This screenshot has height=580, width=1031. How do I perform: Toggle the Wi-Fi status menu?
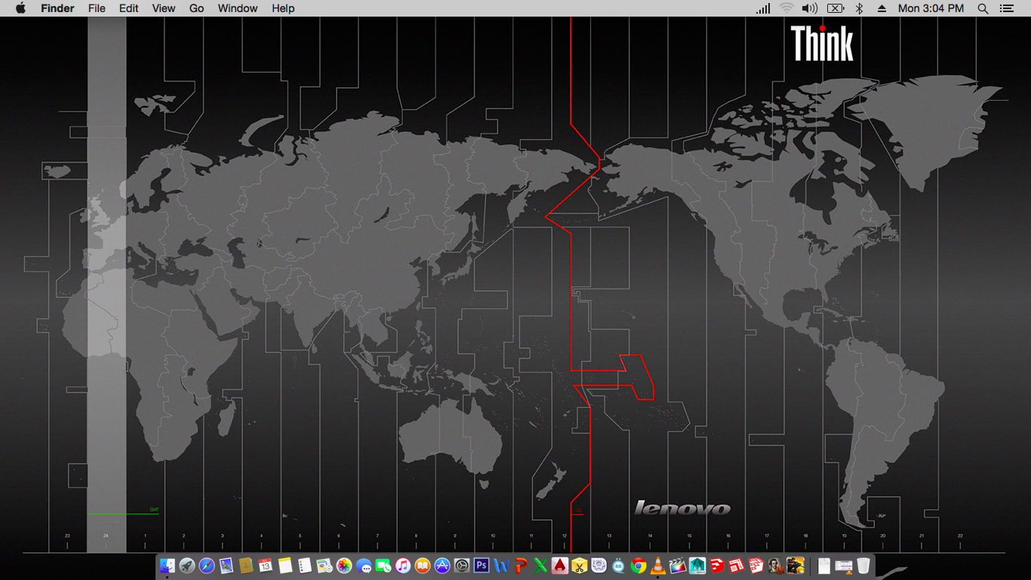coord(786,8)
